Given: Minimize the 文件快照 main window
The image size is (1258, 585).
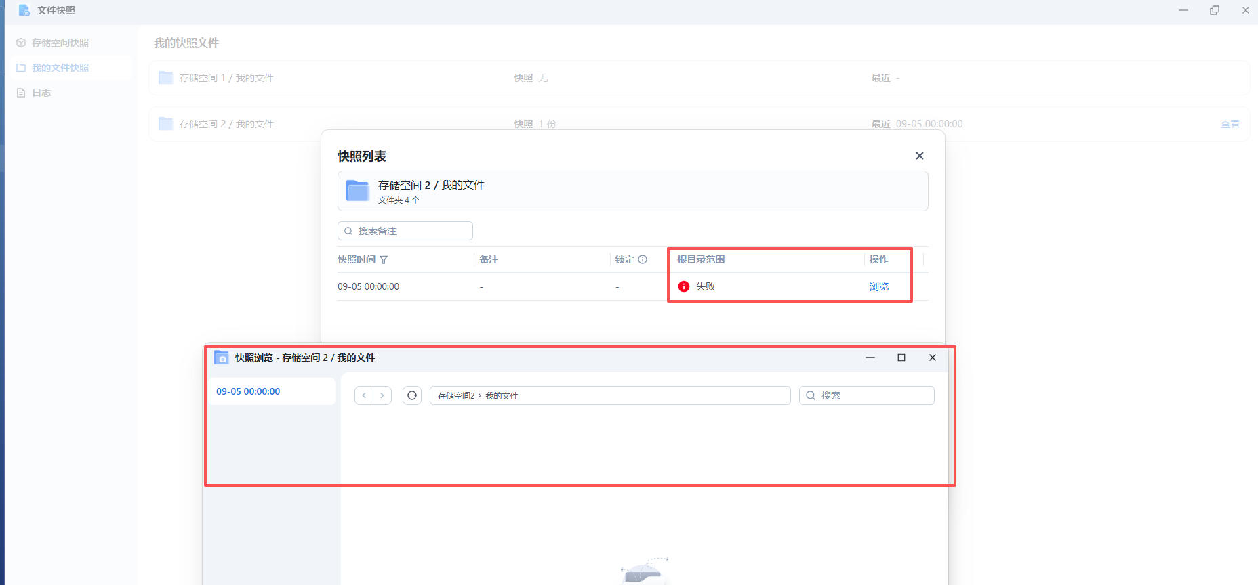Looking at the screenshot, I should click(1183, 10).
